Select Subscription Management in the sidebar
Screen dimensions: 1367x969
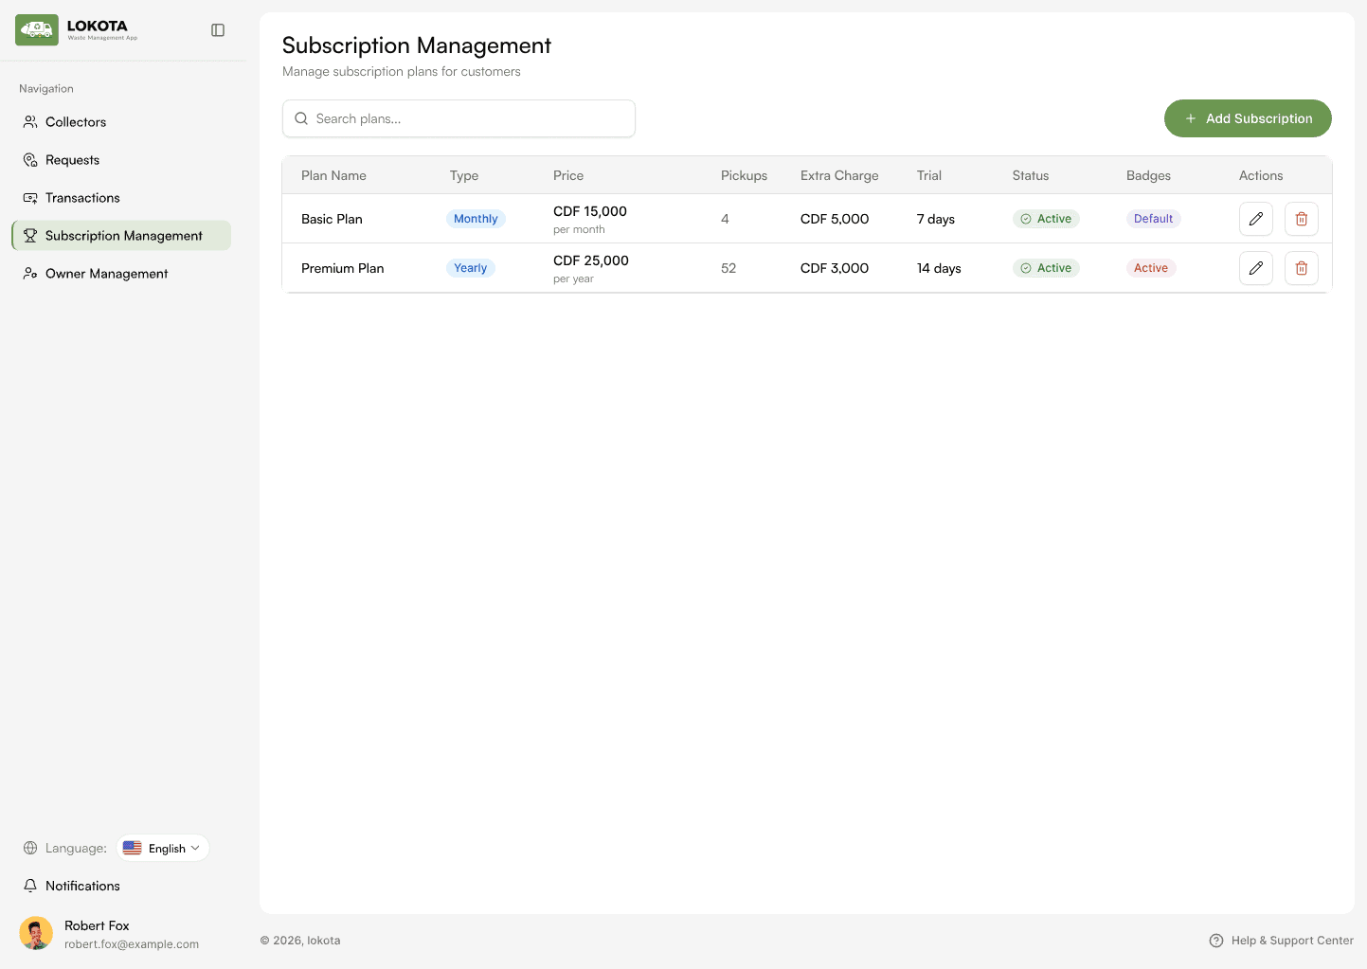pos(121,236)
